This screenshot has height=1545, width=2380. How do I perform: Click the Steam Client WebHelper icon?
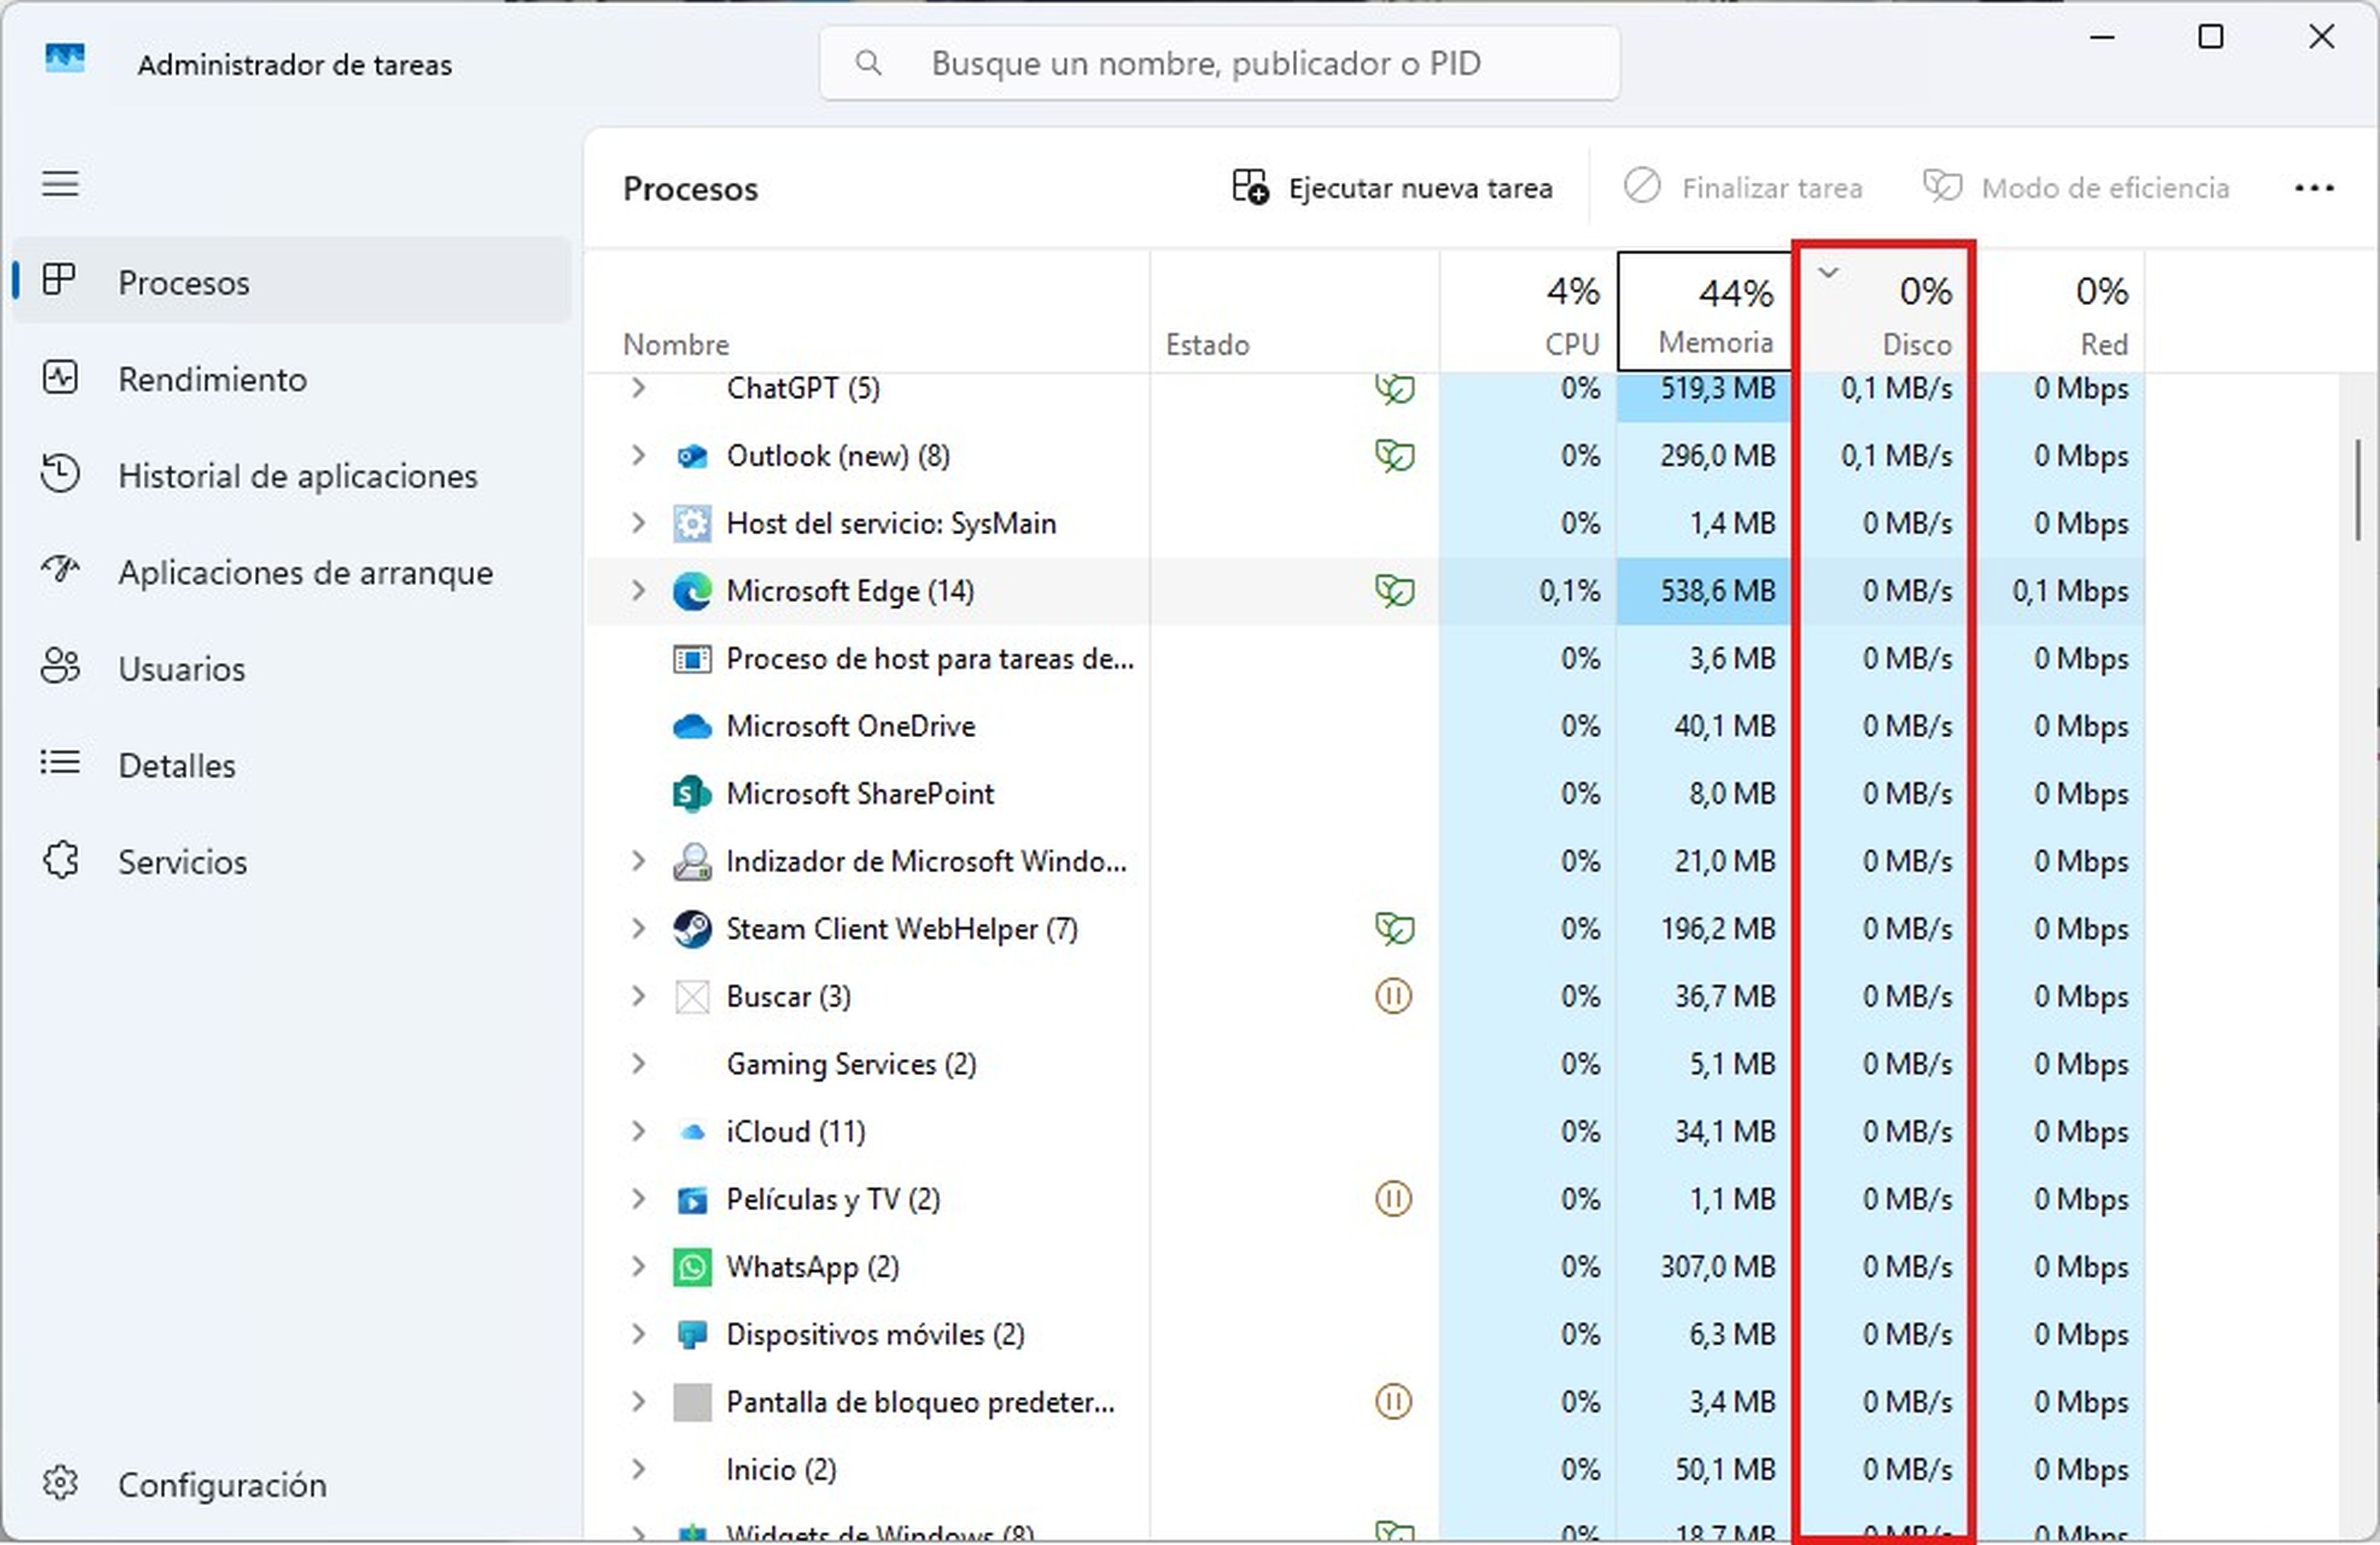click(x=692, y=929)
